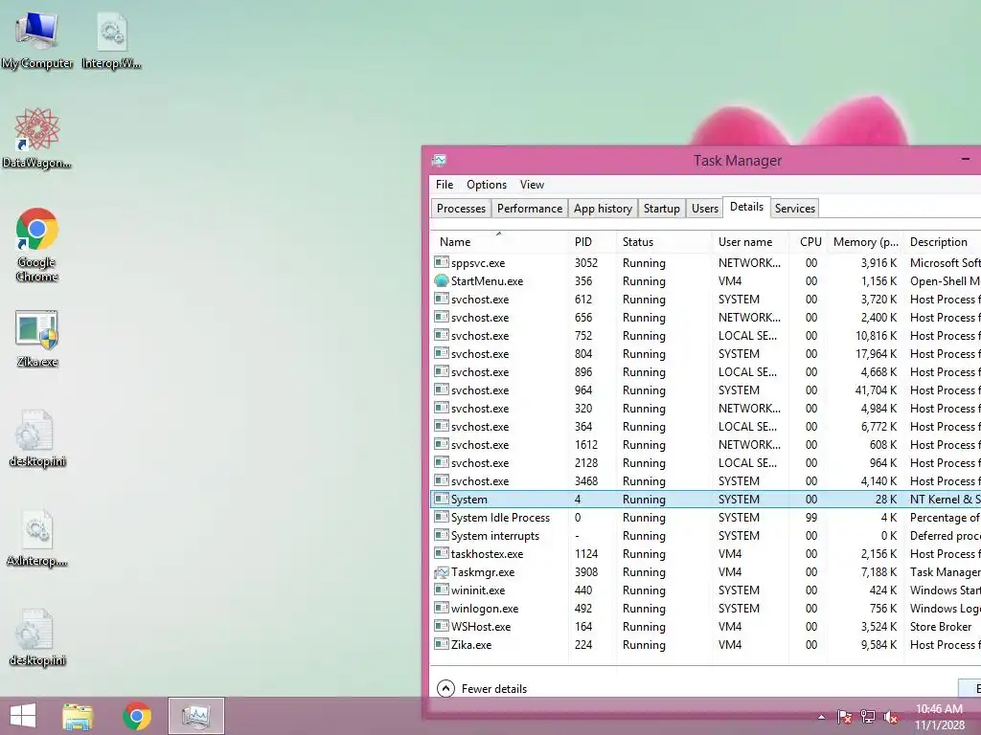Collapse with the Fewer details chevron
The width and height of the screenshot is (981, 735).
tap(445, 689)
